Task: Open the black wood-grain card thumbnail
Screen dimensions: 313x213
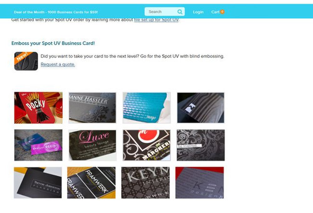Action: (x=201, y=108)
